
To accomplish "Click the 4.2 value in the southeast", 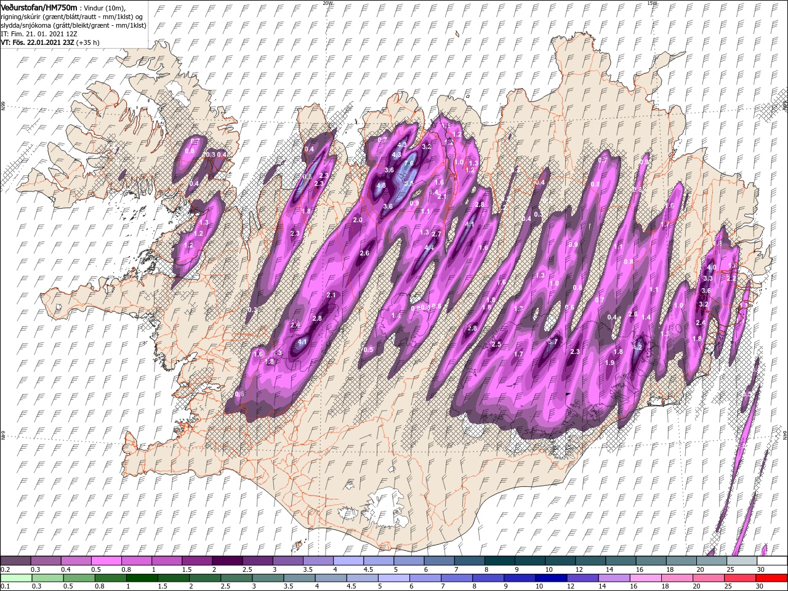I will coord(638,347).
